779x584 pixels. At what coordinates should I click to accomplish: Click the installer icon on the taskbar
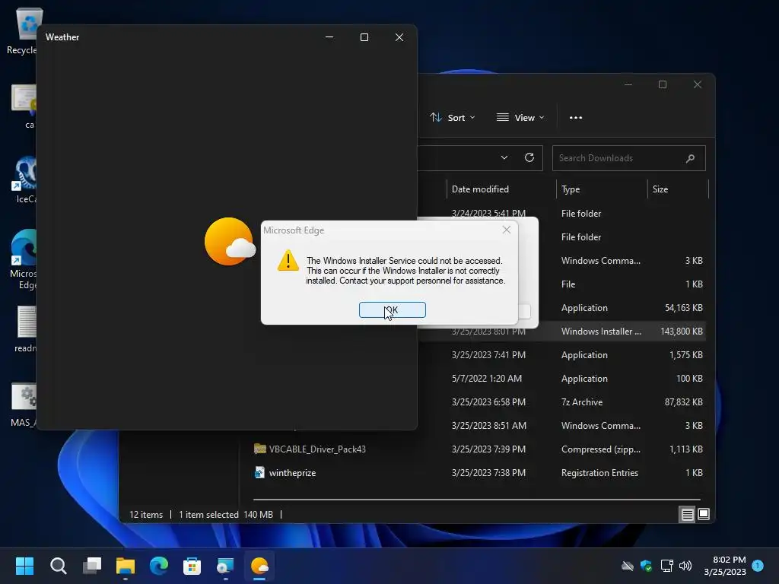(x=225, y=566)
